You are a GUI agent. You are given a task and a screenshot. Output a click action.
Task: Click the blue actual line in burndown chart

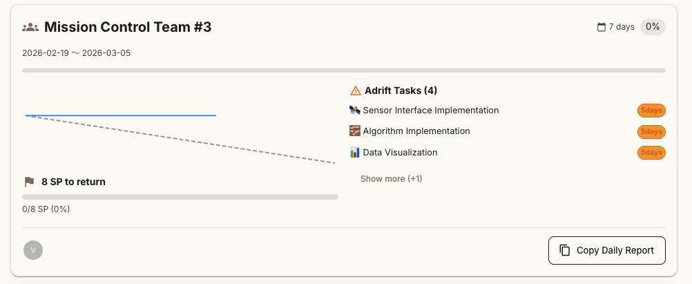[121, 115]
